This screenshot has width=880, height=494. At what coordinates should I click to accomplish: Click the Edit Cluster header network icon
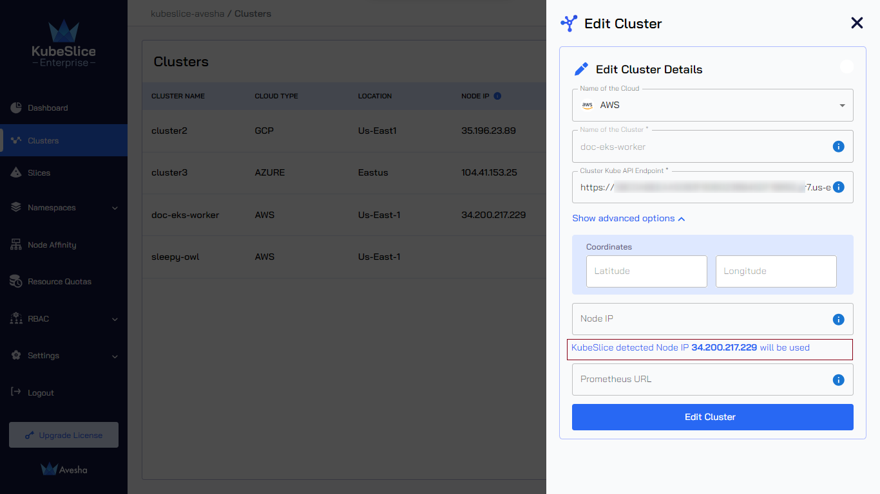(x=569, y=24)
